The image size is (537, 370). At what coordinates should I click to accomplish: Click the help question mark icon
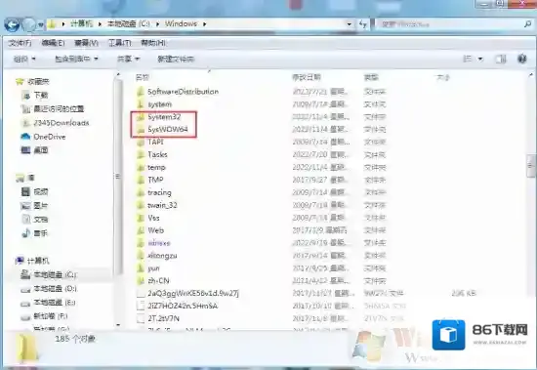pos(522,59)
